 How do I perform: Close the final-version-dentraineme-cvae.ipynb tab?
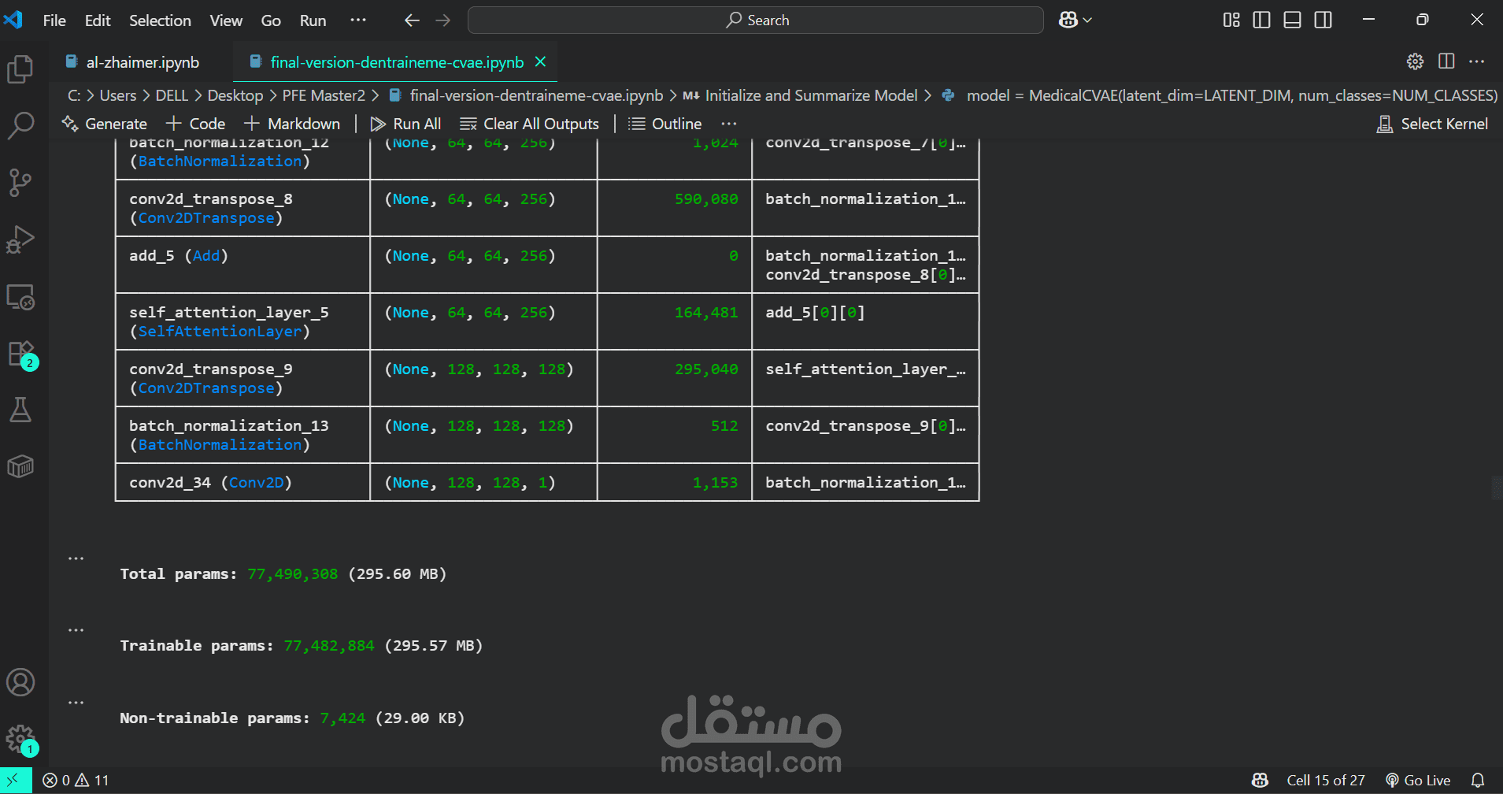pos(541,61)
